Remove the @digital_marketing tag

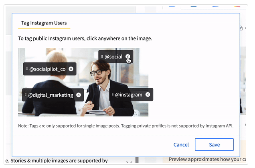[x=79, y=95]
